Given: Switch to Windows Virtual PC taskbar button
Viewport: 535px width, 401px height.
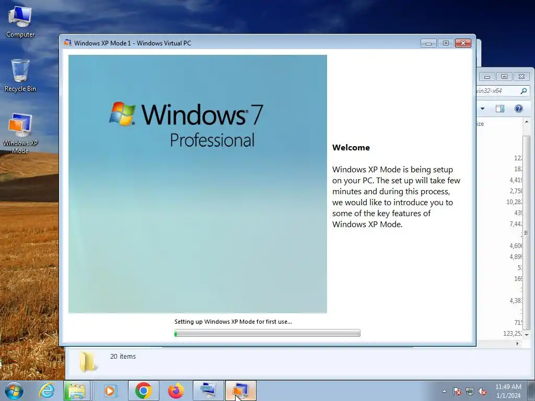Looking at the screenshot, I should click(x=240, y=391).
